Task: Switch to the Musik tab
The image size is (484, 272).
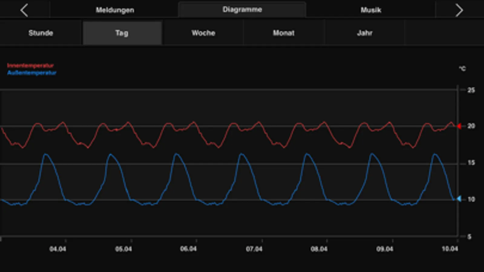Action: point(370,10)
